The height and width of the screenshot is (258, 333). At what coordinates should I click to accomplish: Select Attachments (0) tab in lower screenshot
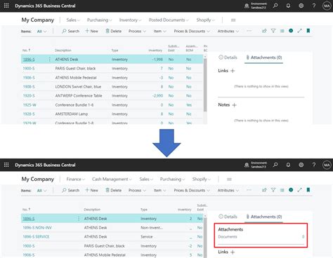click(x=263, y=217)
